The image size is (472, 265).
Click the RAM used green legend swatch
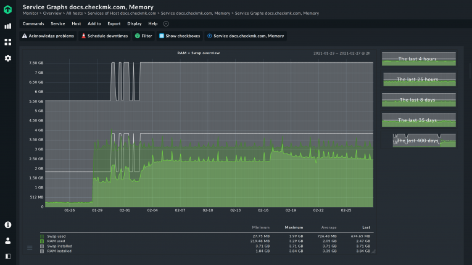pos(42,241)
